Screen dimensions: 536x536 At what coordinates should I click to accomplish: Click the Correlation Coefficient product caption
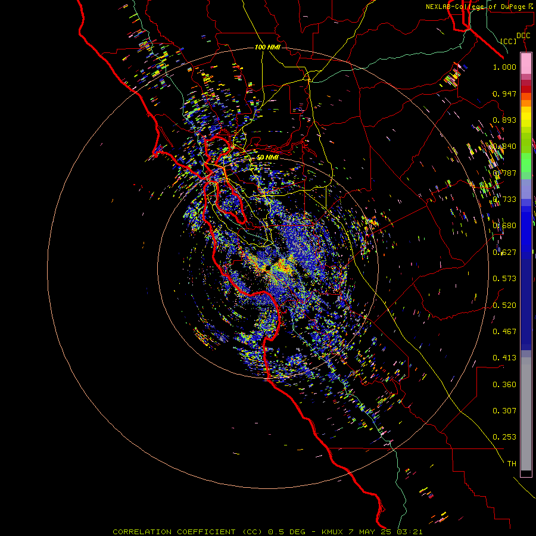267,532
